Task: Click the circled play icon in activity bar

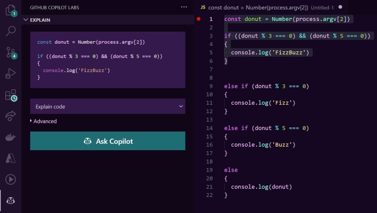Action: pos(11,179)
